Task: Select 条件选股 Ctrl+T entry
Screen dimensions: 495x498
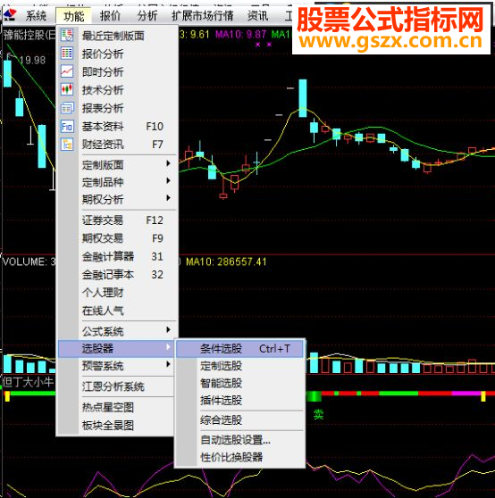Action: coord(240,349)
